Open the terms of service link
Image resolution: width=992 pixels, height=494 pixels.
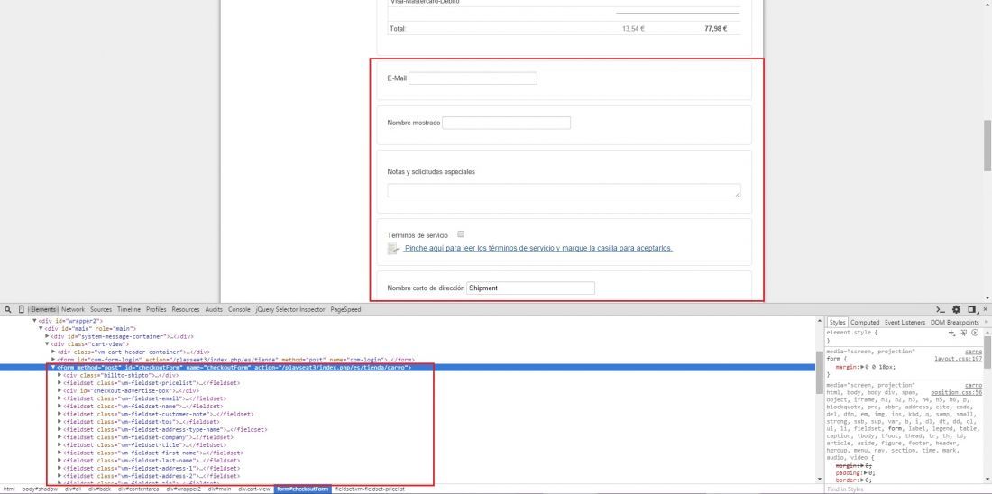tap(538, 249)
